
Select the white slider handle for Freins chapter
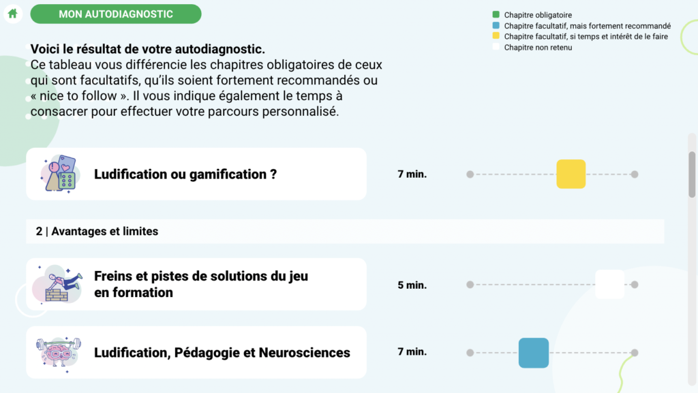(x=610, y=284)
